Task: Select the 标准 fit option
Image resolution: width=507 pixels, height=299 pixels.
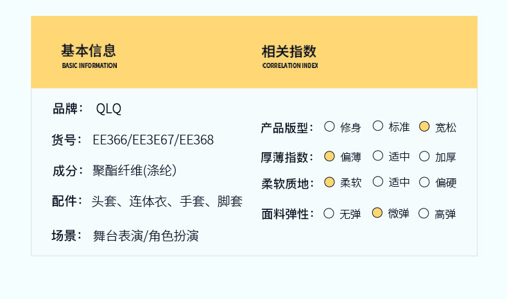Action: (x=378, y=126)
